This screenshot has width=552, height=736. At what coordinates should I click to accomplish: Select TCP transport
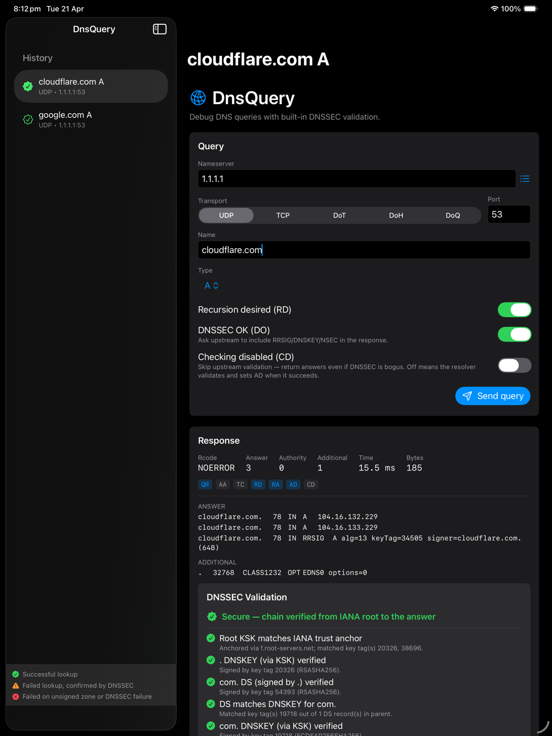(x=283, y=216)
